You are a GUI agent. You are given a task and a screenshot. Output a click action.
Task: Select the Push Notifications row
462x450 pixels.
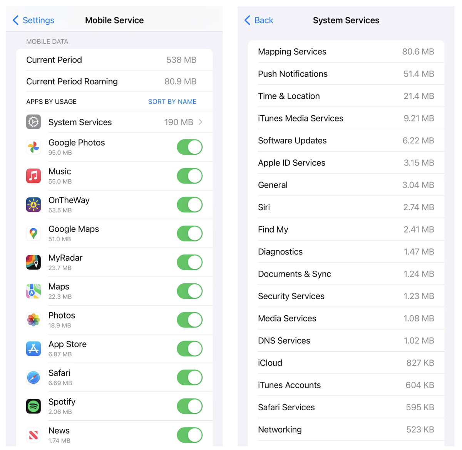346,74
